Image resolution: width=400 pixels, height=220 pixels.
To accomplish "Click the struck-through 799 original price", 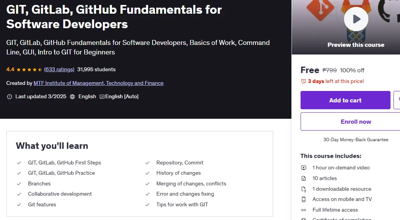I will click(x=330, y=70).
